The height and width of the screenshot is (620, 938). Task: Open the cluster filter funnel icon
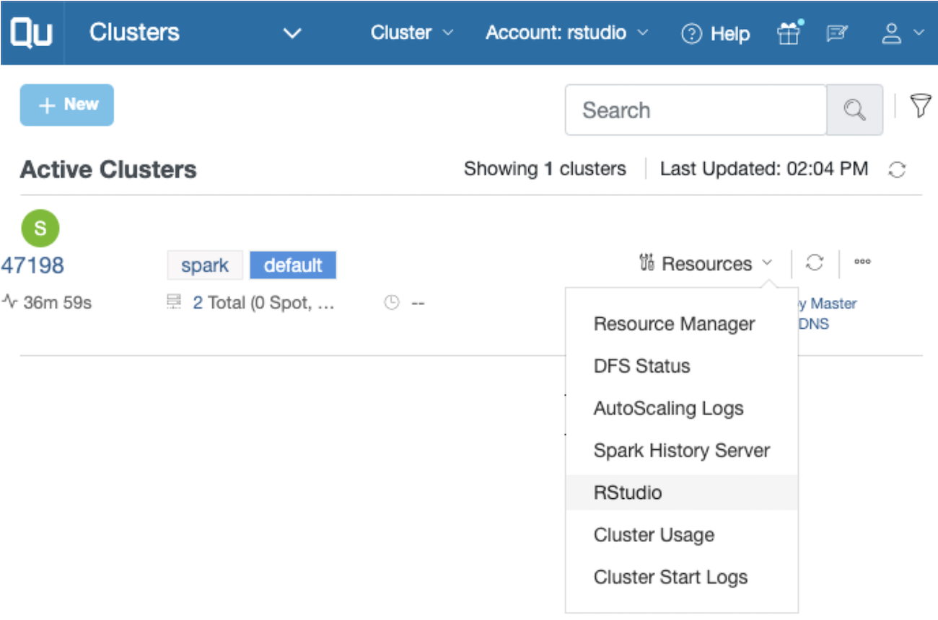click(x=920, y=106)
